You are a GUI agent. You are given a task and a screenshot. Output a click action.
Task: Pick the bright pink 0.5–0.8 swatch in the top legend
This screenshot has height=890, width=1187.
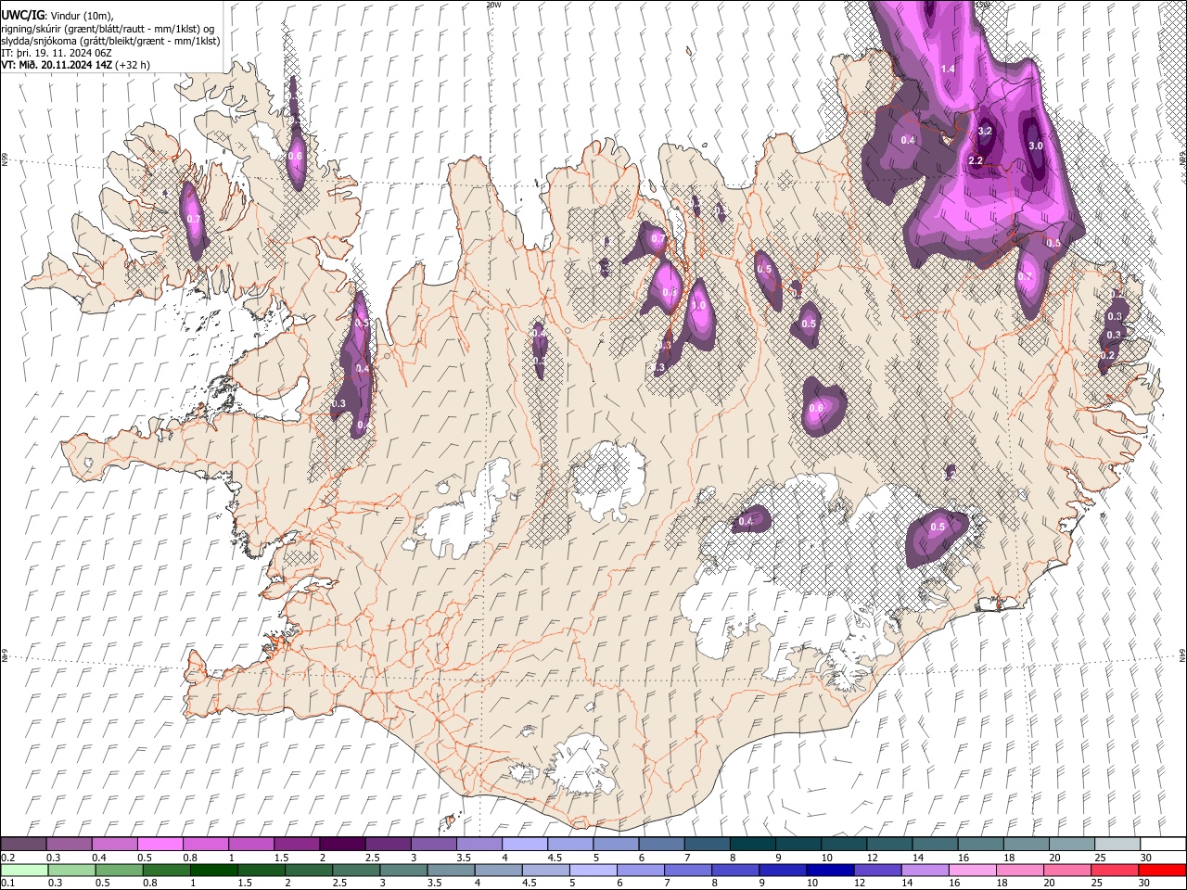160,845
